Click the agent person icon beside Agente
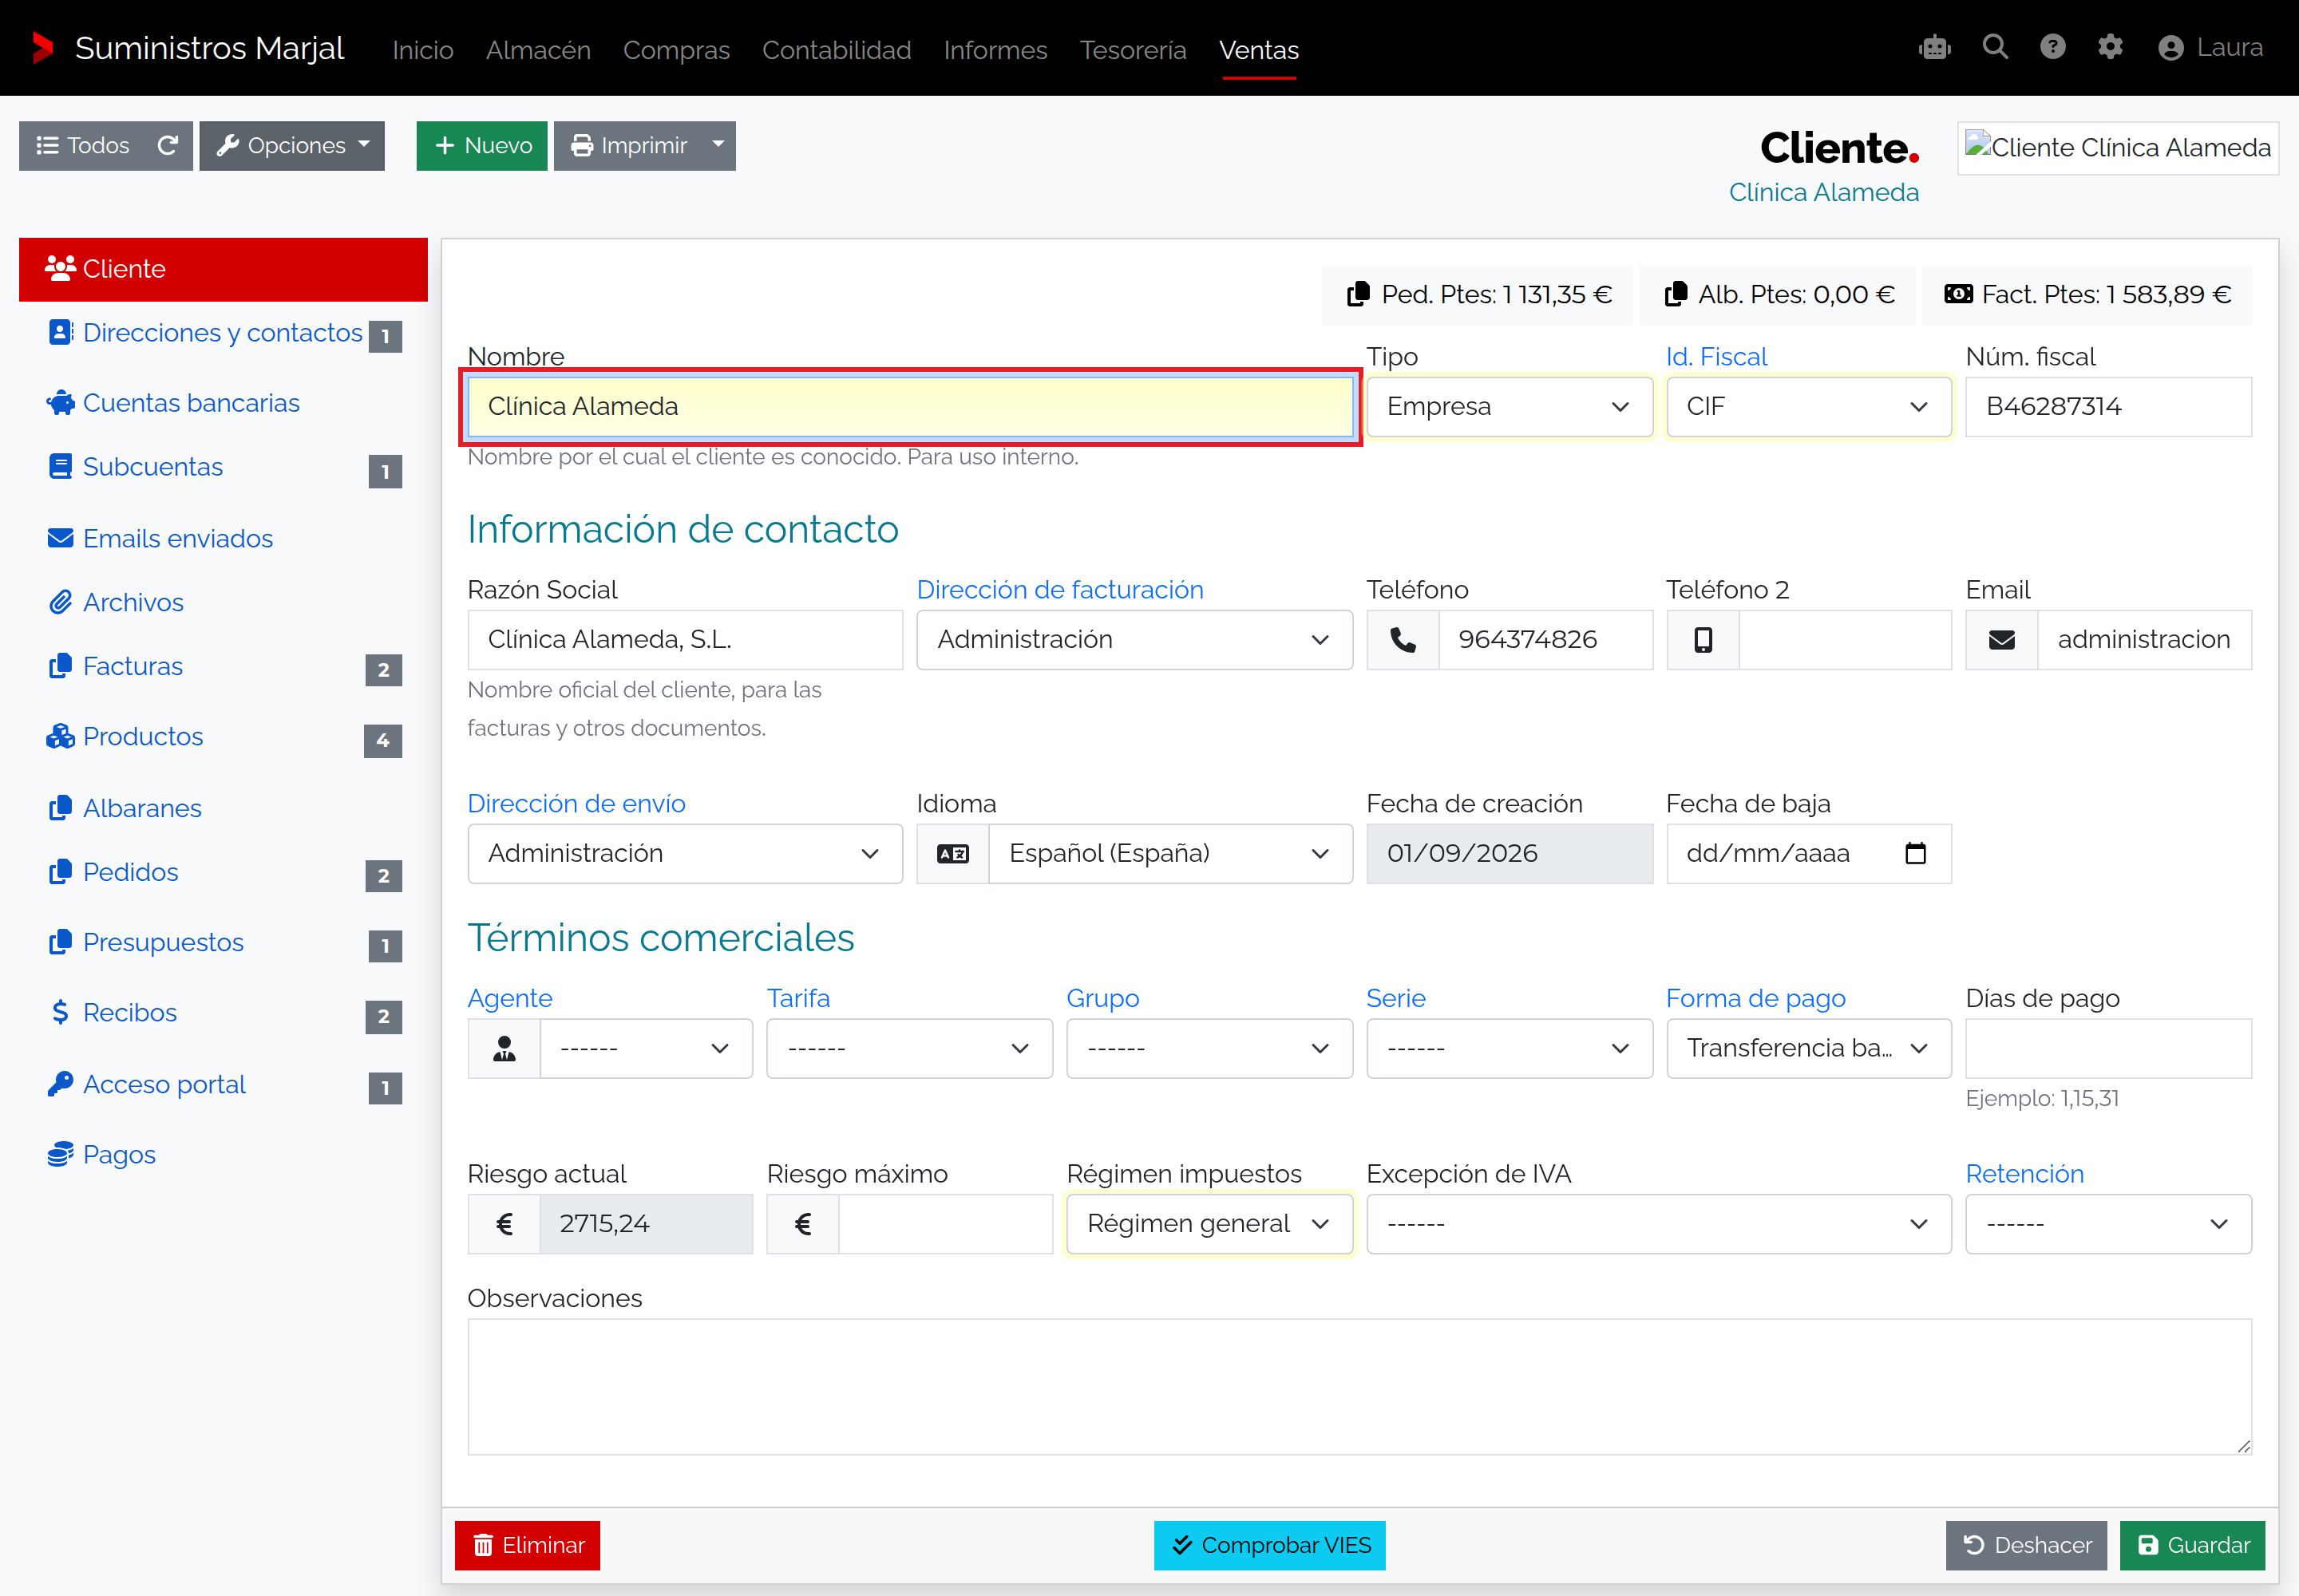This screenshot has width=2299, height=1596. 505,1048
